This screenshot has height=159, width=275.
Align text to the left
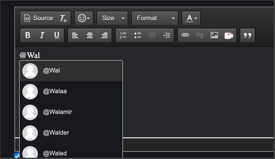[x=75, y=35]
